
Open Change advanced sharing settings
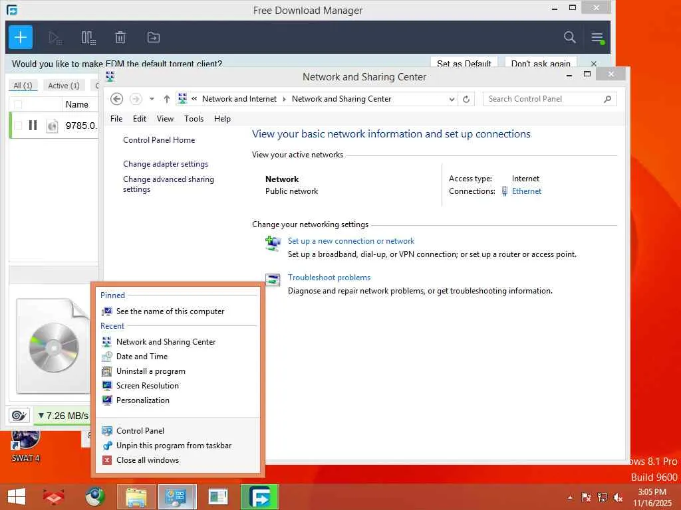point(168,185)
